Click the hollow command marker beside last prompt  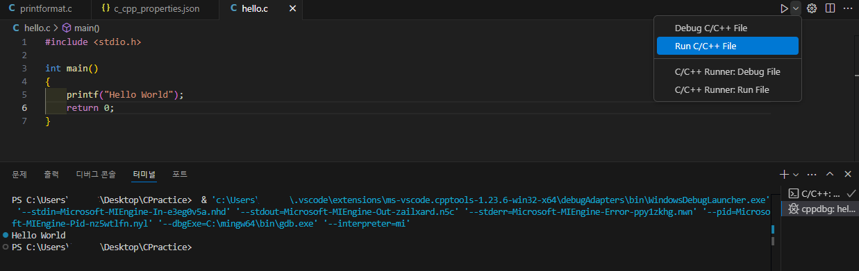tap(6, 247)
